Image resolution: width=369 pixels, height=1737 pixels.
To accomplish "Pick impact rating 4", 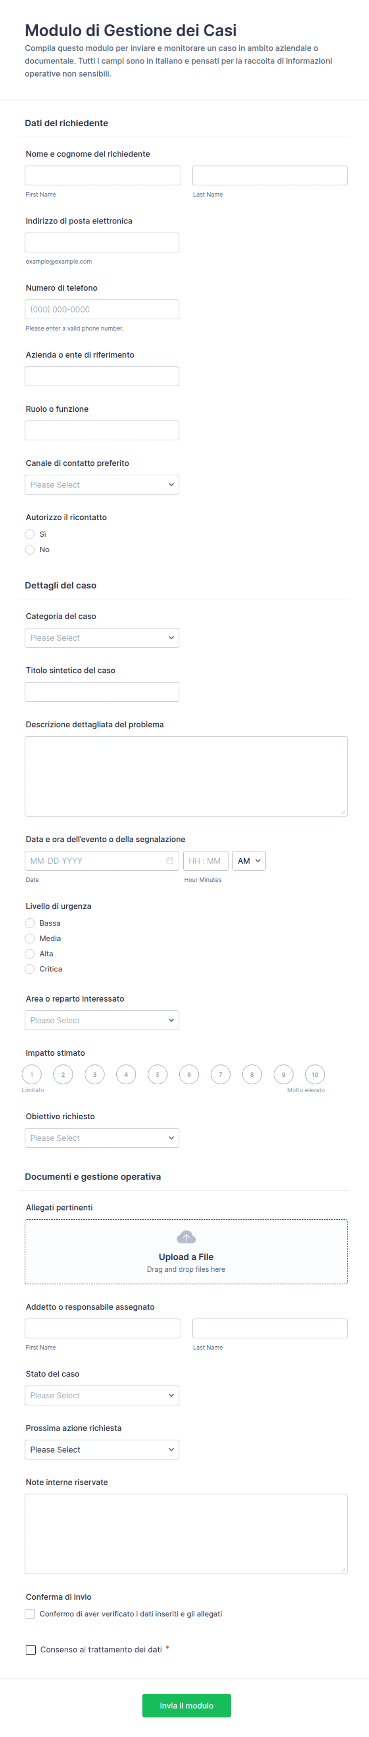I will coord(126,1074).
